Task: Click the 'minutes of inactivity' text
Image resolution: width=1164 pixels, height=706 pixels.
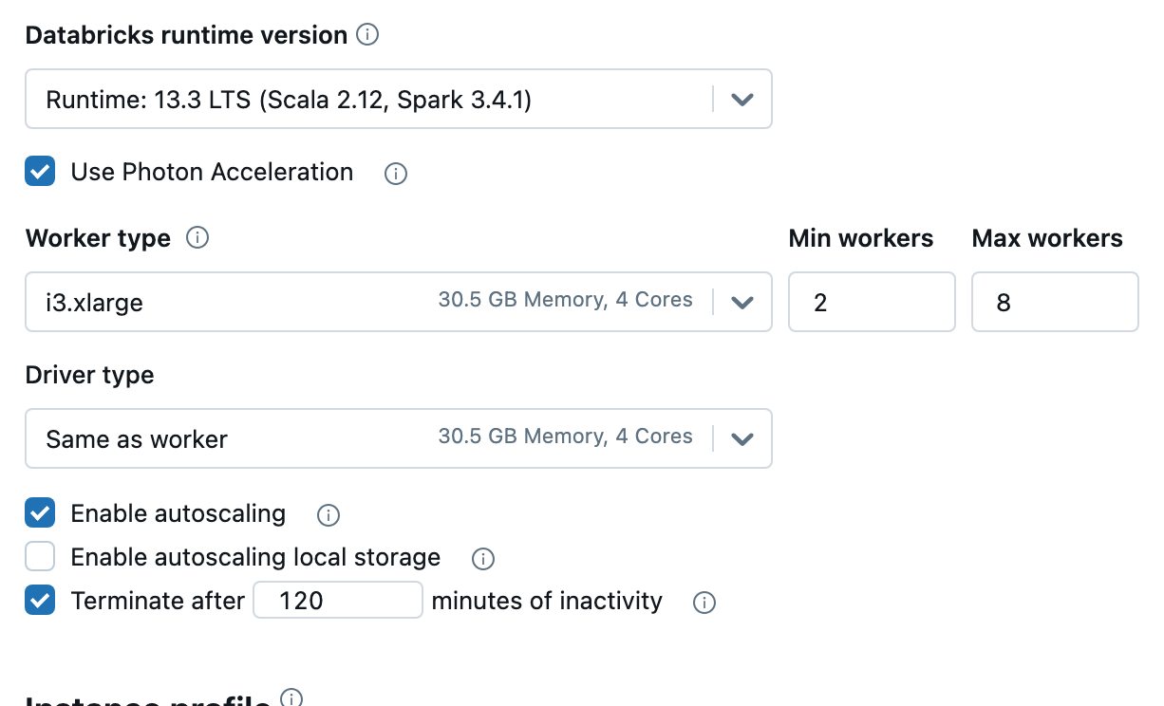Action: [x=547, y=601]
